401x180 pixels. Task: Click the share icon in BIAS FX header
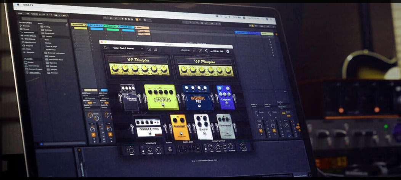click(206, 51)
